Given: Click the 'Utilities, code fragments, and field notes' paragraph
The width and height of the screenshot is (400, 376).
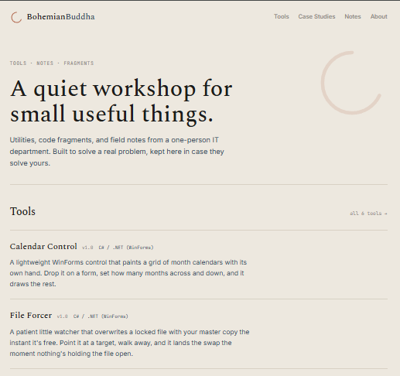Looking at the screenshot, I should [x=117, y=152].
